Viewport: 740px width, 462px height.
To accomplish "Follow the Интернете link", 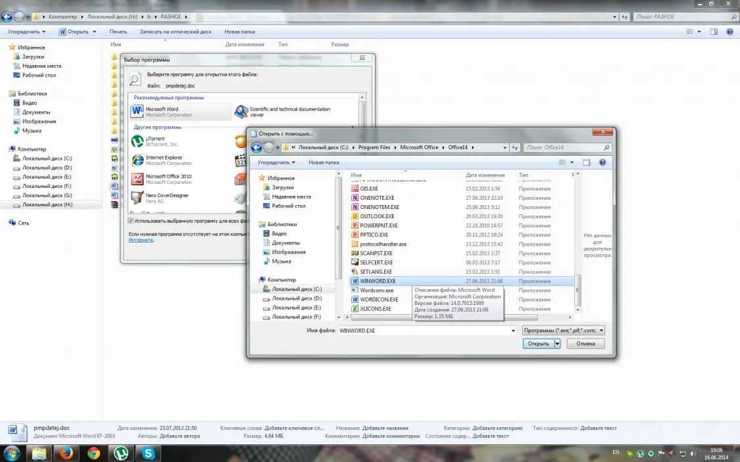I will [x=141, y=240].
